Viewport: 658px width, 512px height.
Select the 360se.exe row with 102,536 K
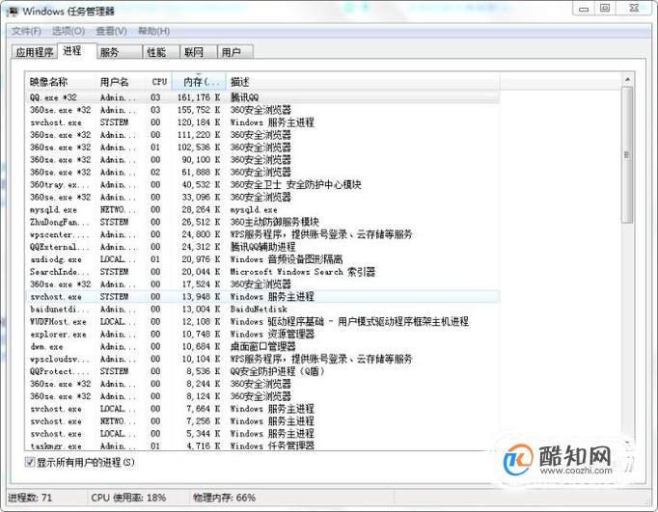click(262, 148)
